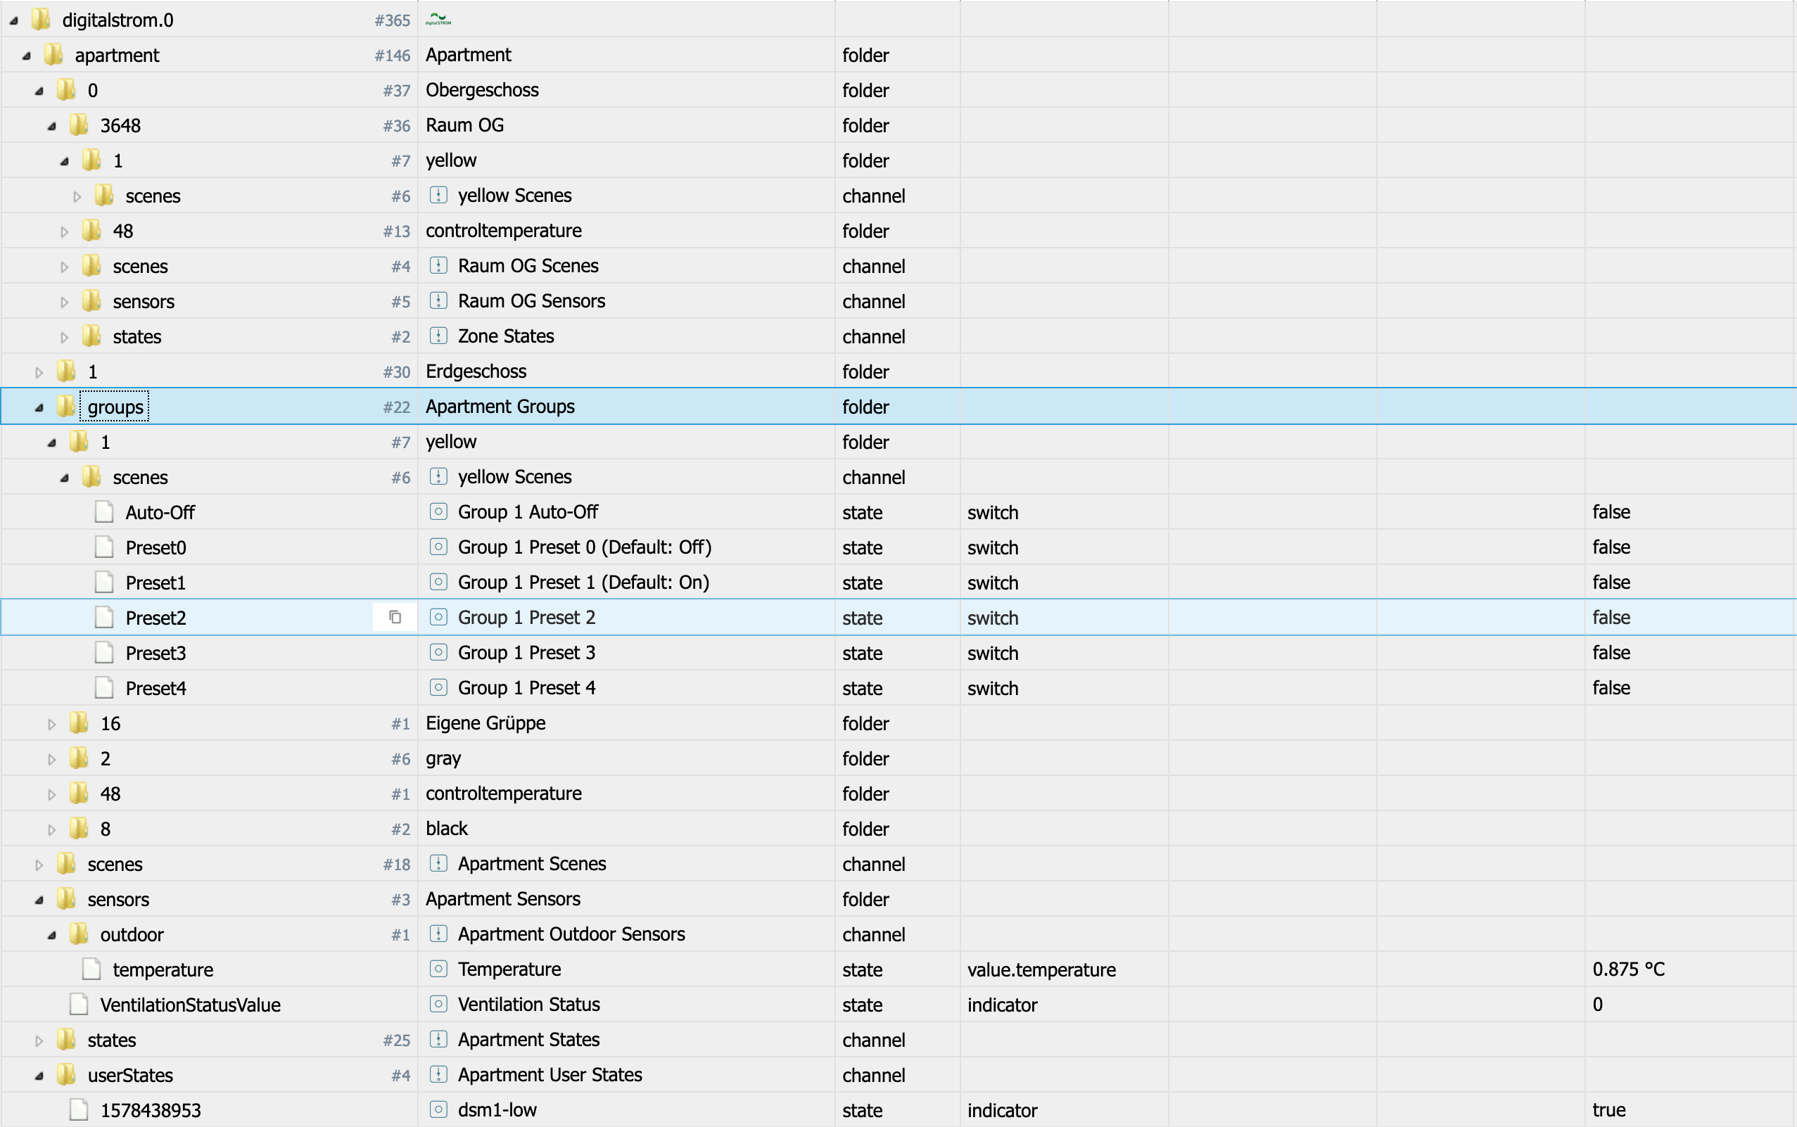Collapse the userStates folder
The width and height of the screenshot is (1797, 1127).
[39, 1076]
